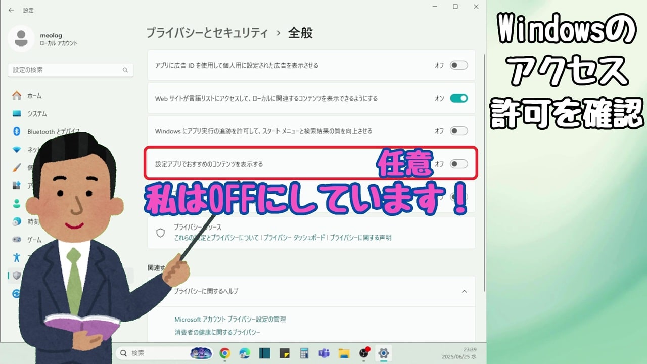Open Google Chrome from the taskbar
Viewport: 647px width, 364px height.
225,353
